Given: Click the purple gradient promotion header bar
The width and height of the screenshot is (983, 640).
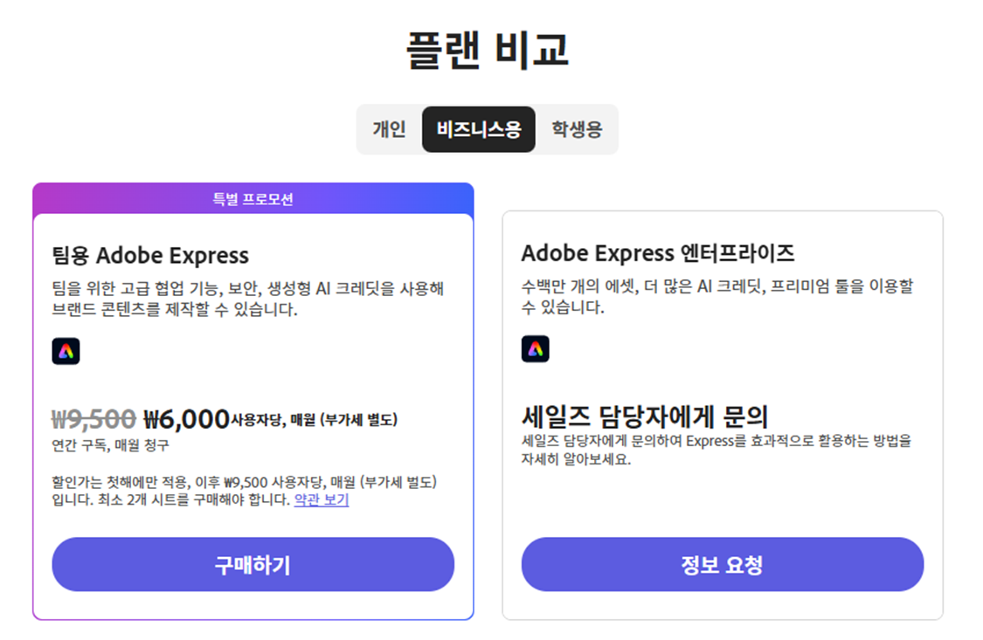Looking at the screenshot, I should pyautogui.click(x=253, y=193).
